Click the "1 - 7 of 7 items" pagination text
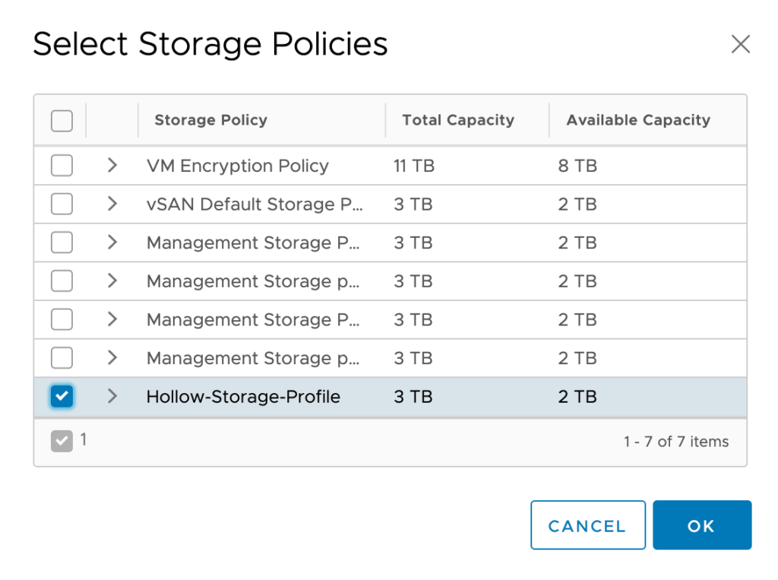Screen dimensions: 778x580 click(676, 442)
